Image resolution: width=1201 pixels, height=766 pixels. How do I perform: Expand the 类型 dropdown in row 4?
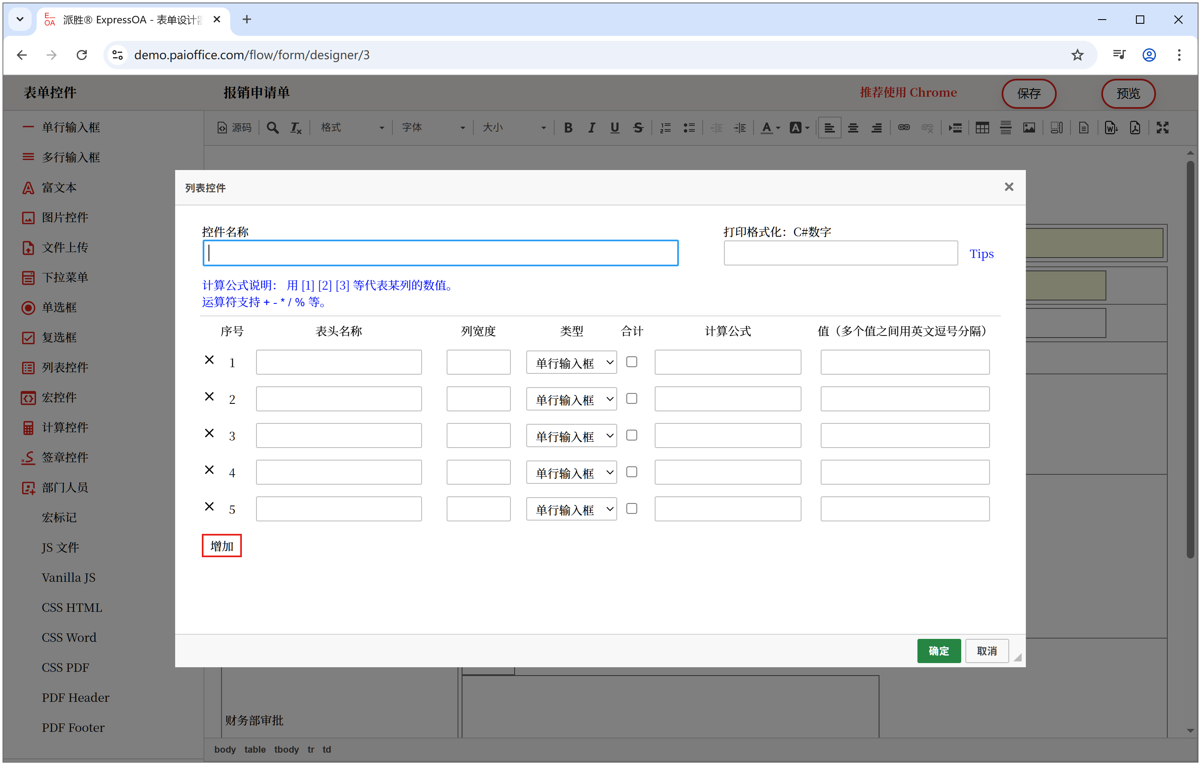[571, 473]
